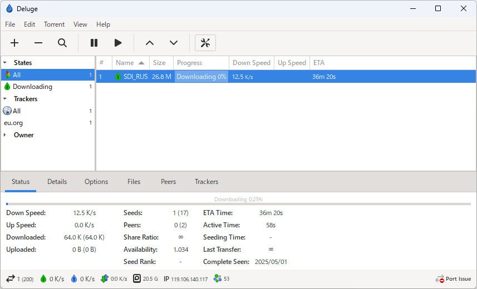The image size is (477, 289).
Task: Sort torrents by the Name column
Action: [x=125, y=63]
